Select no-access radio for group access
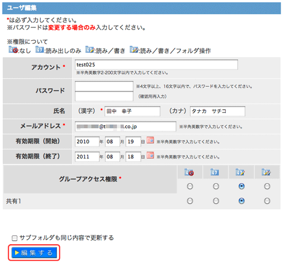This screenshot has height=262, width=285. click(190, 186)
